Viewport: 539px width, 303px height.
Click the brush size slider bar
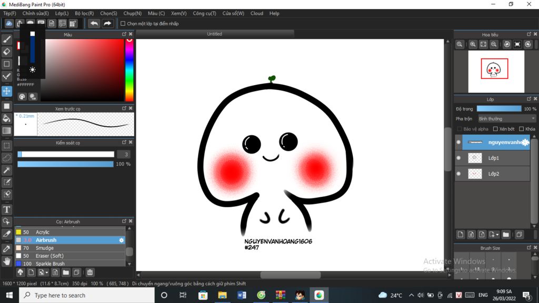tap(66, 155)
